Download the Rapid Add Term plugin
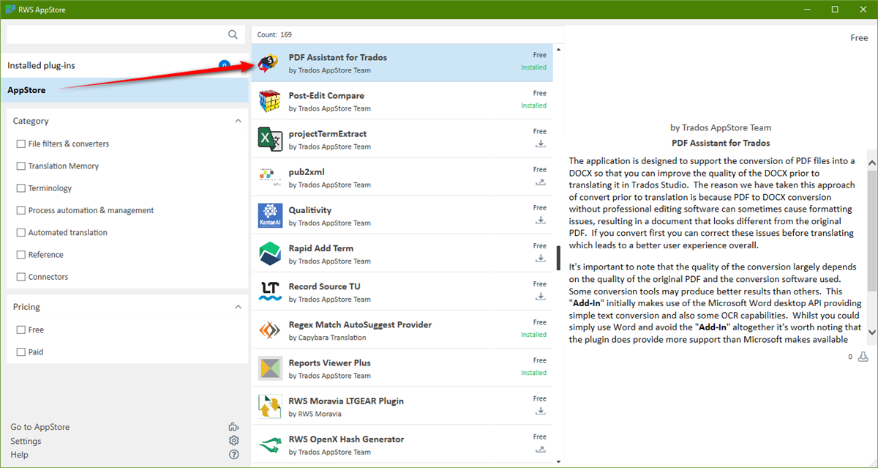The height and width of the screenshot is (468, 878). click(x=541, y=257)
